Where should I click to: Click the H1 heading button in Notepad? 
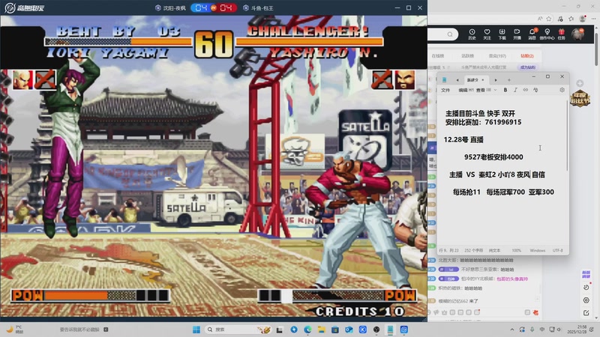pos(472,90)
